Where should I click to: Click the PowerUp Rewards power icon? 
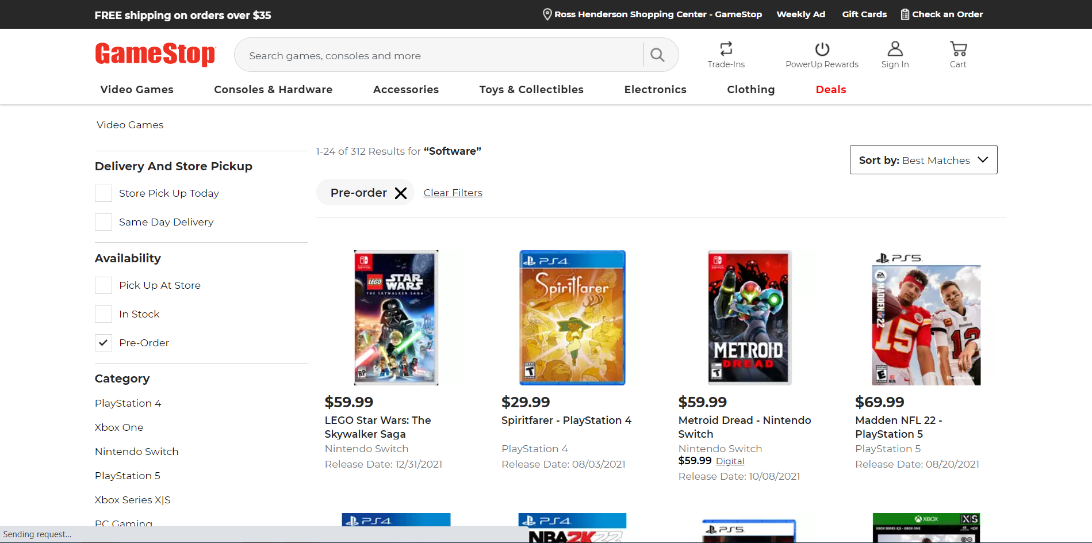tap(822, 49)
